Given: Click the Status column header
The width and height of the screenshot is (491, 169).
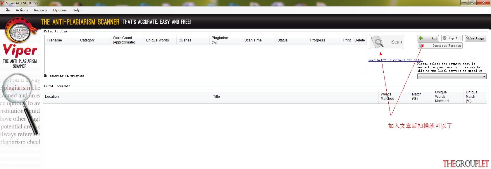Looking at the screenshot, I should [x=292, y=40].
